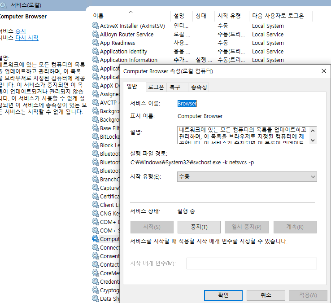Click Local Service in AllJoyn Router row
Viewport: 331px width, 303px height.
click(268, 35)
